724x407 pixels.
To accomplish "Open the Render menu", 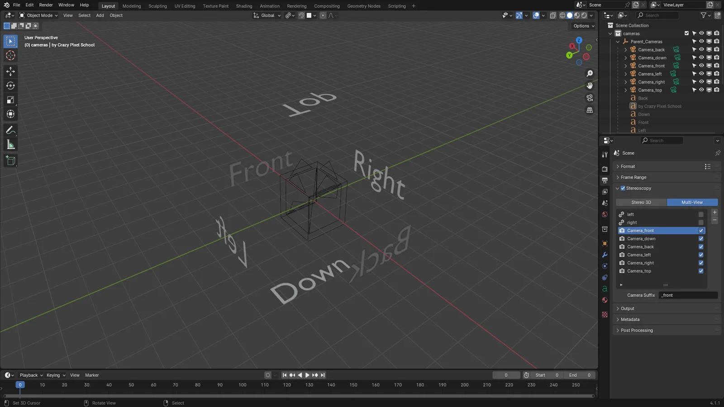I will pyautogui.click(x=46, y=5).
